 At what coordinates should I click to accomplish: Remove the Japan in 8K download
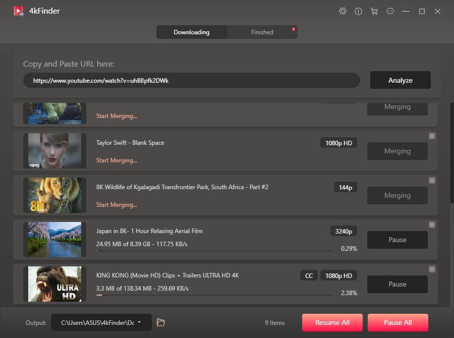tap(432, 225)
